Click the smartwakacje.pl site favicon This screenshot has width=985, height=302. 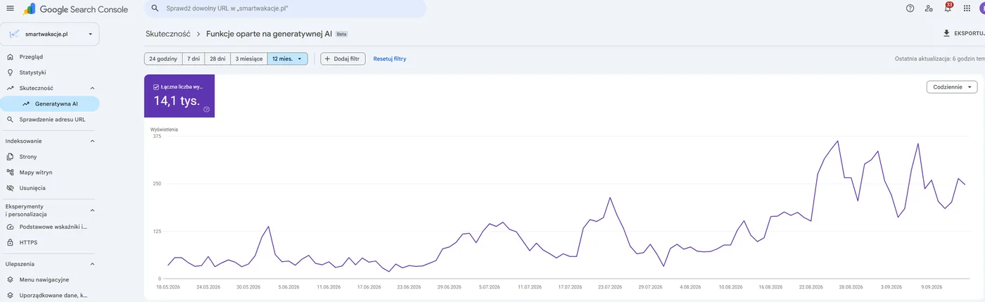click(x=14, y=34)
